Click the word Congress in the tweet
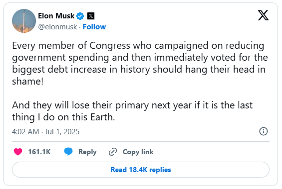Screen dimensions: 282x189 pyautogui.click(x=110, y=45)
